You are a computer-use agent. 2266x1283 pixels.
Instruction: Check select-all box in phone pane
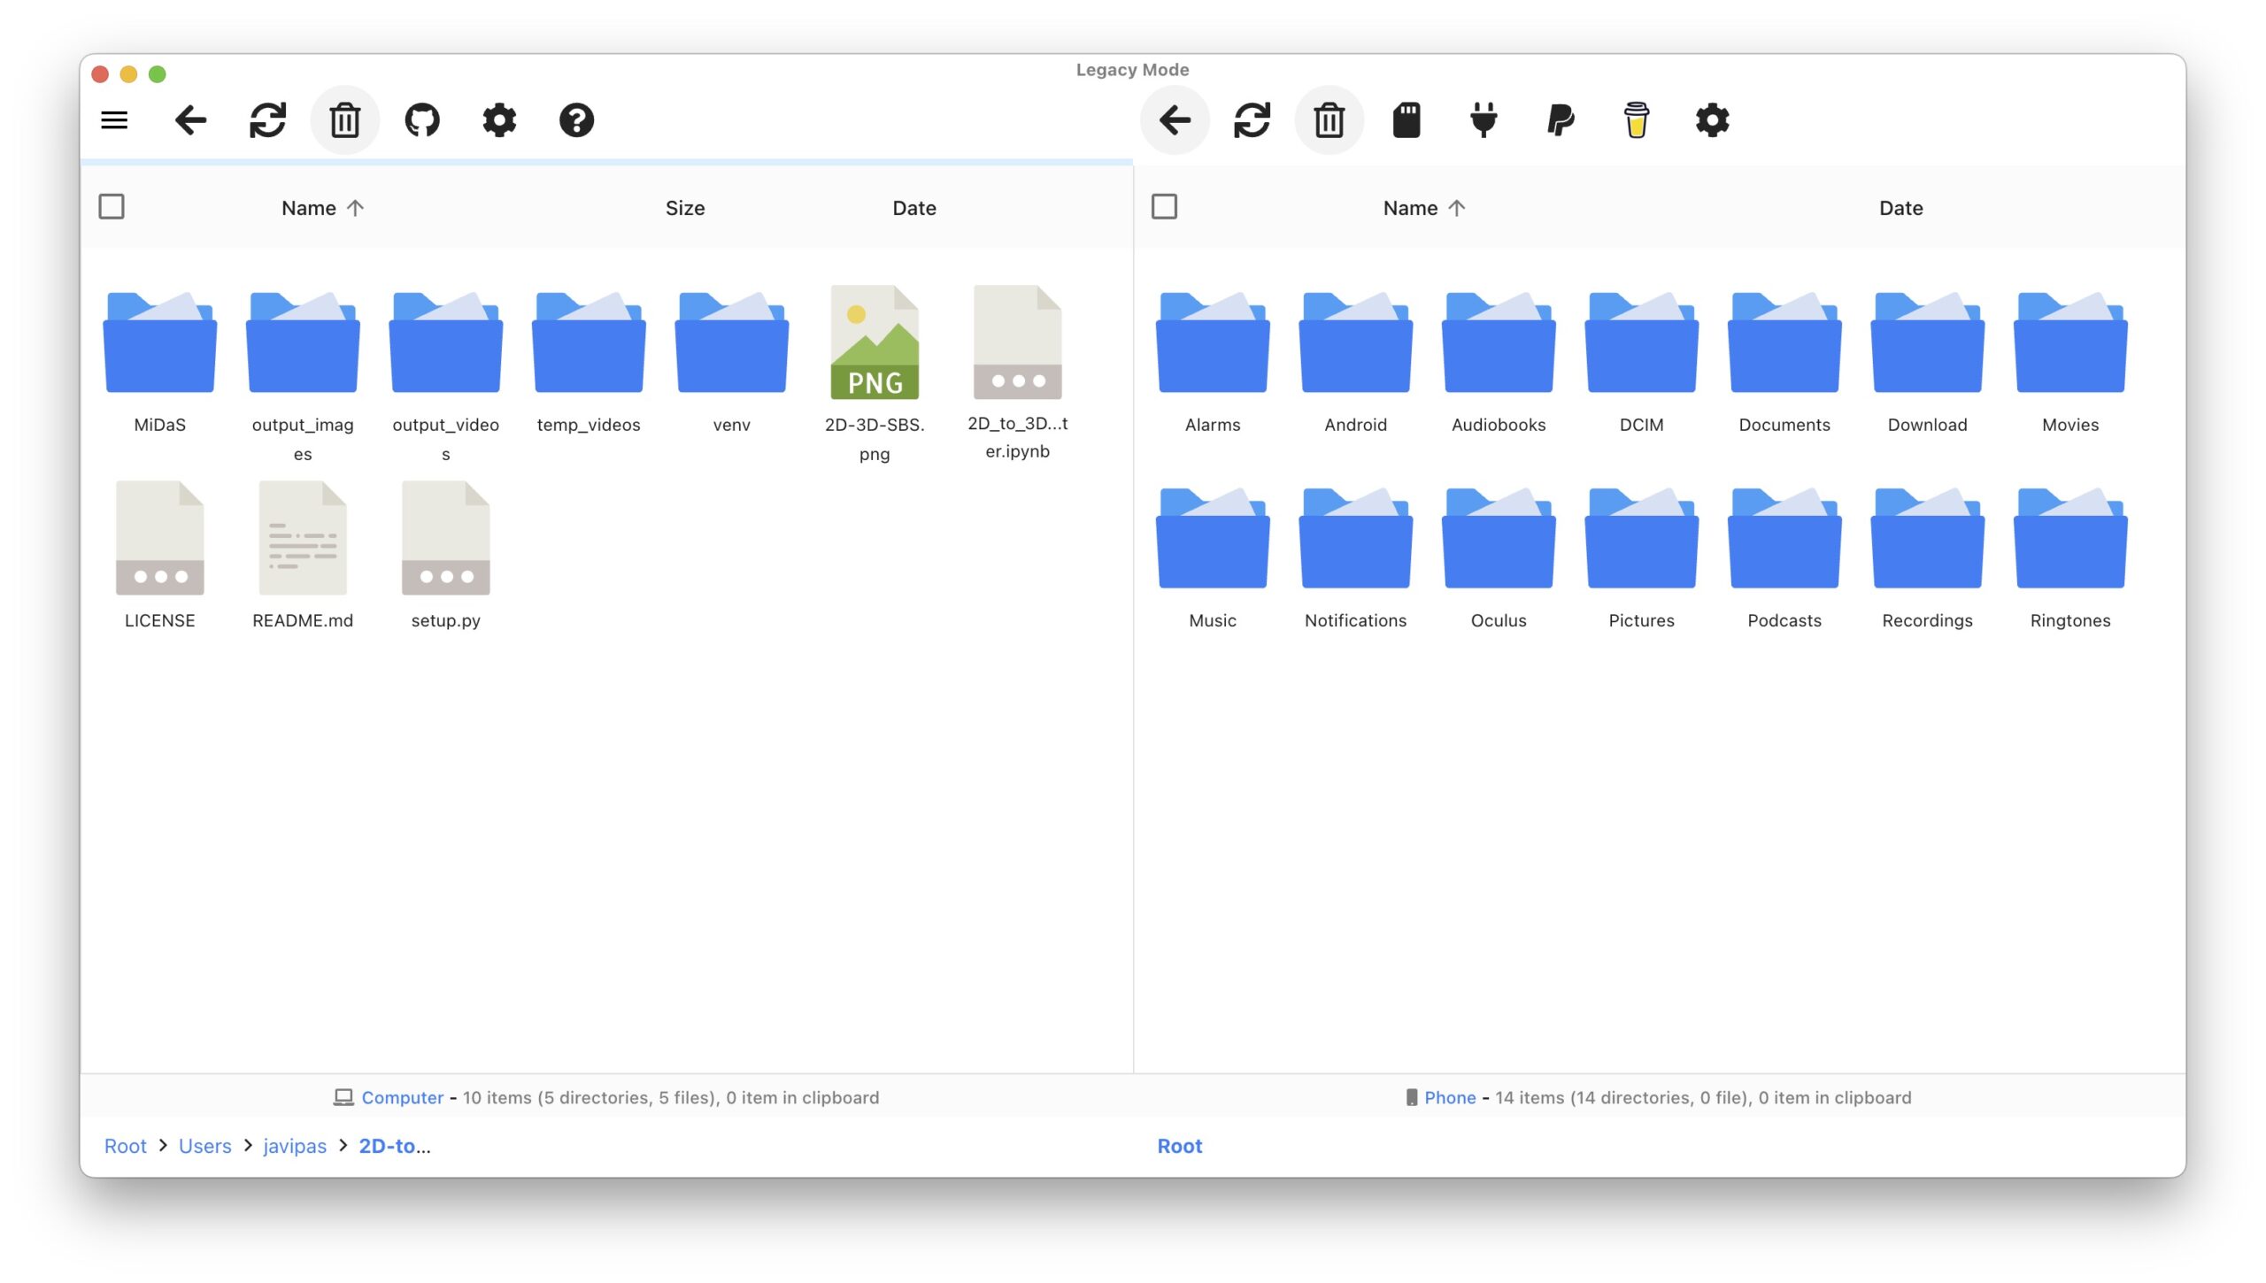tap(1164, 207)
